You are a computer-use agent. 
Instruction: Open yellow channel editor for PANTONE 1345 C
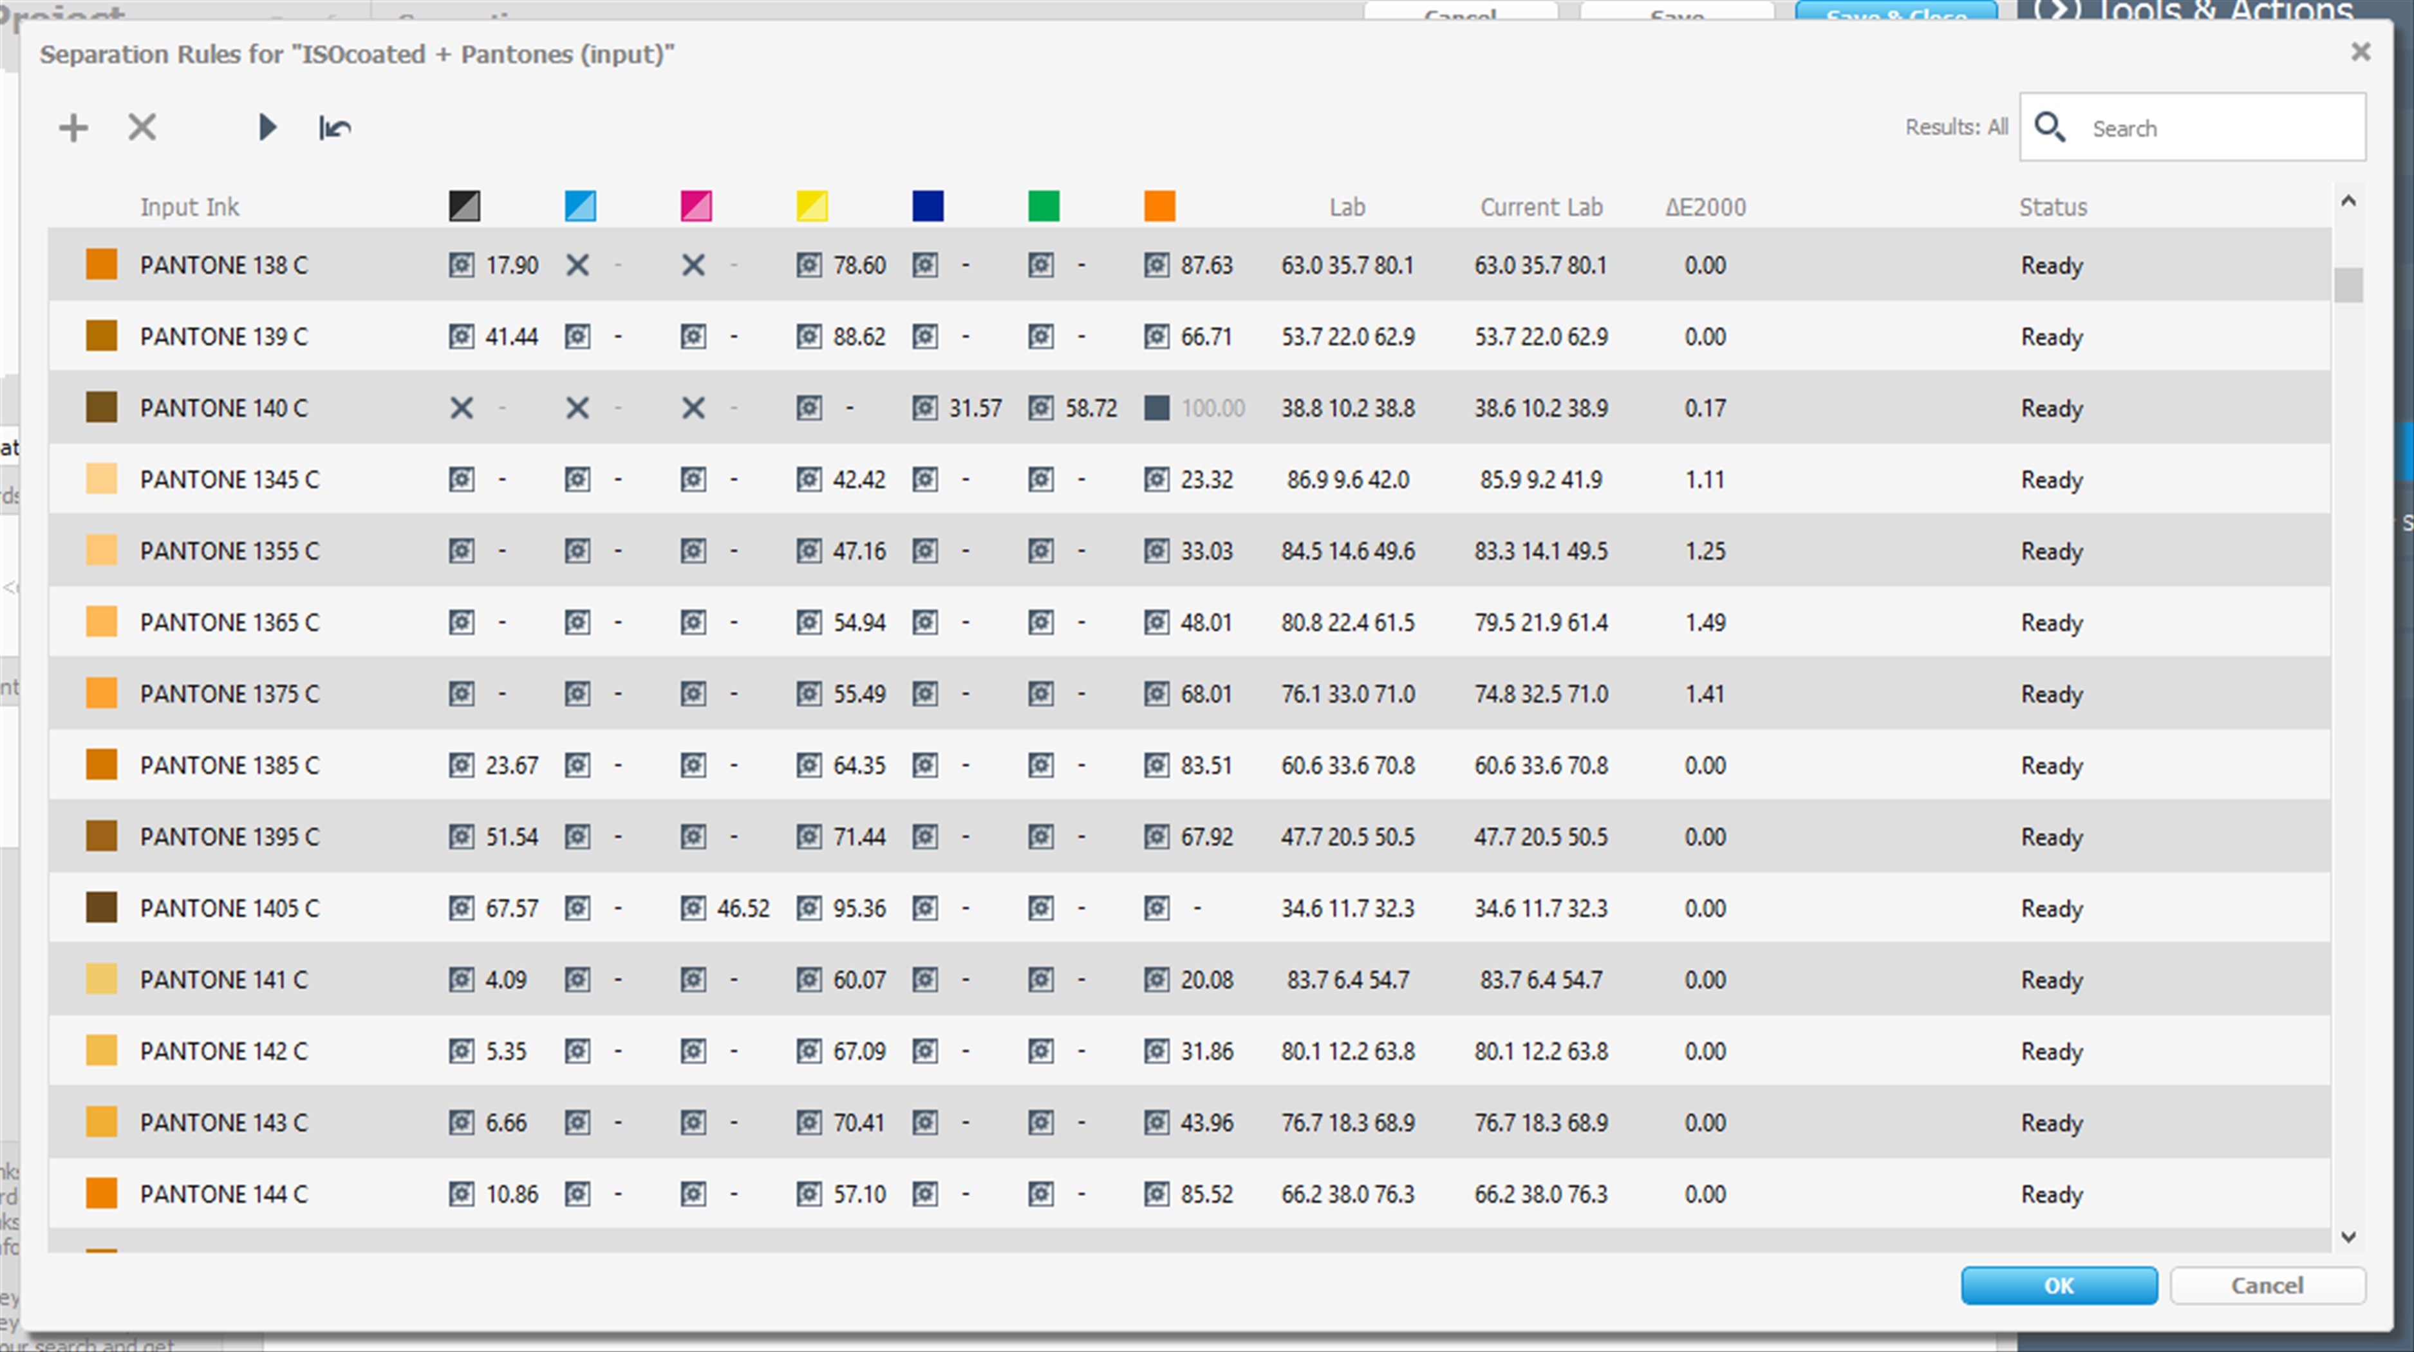pos(809,479)
